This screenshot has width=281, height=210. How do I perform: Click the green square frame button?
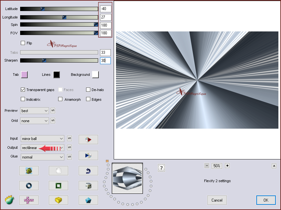click(58, 185)
